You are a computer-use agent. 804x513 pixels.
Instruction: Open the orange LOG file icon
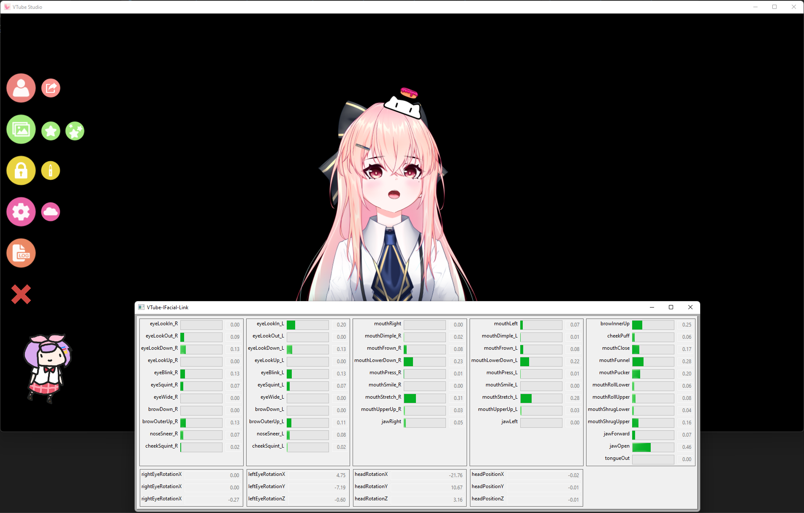point(21,253)
